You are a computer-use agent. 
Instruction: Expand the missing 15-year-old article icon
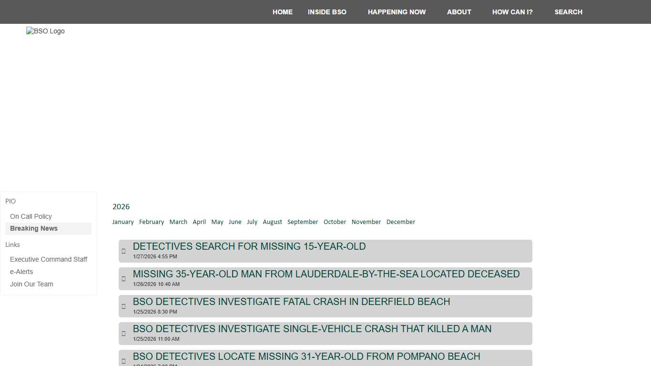pos(124,251)
